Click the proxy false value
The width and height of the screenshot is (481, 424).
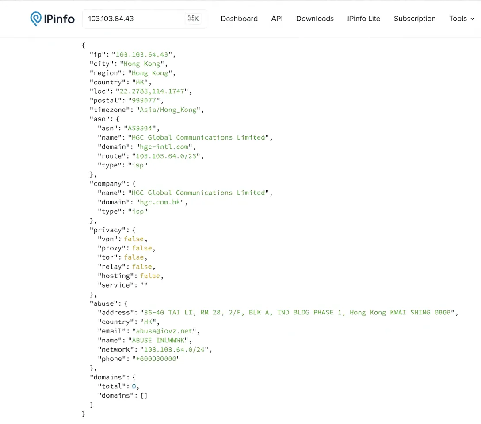(142, 248)
